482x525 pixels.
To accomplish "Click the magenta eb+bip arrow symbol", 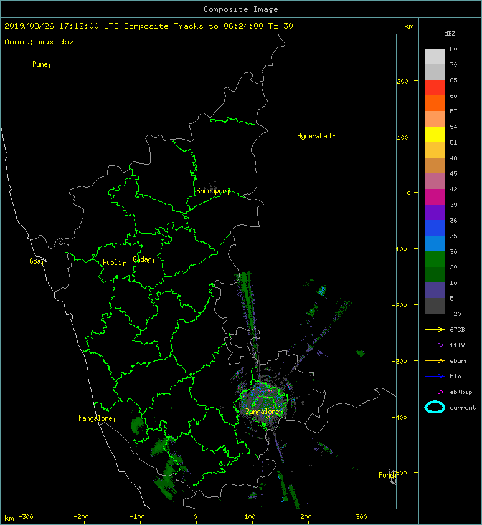I will [435, 392].
